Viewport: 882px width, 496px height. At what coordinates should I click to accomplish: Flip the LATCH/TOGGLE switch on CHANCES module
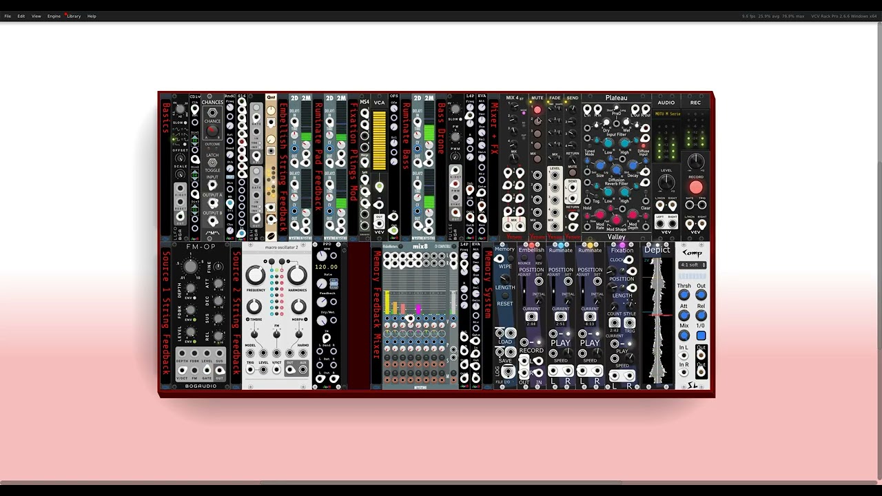[x=212, y=163]
